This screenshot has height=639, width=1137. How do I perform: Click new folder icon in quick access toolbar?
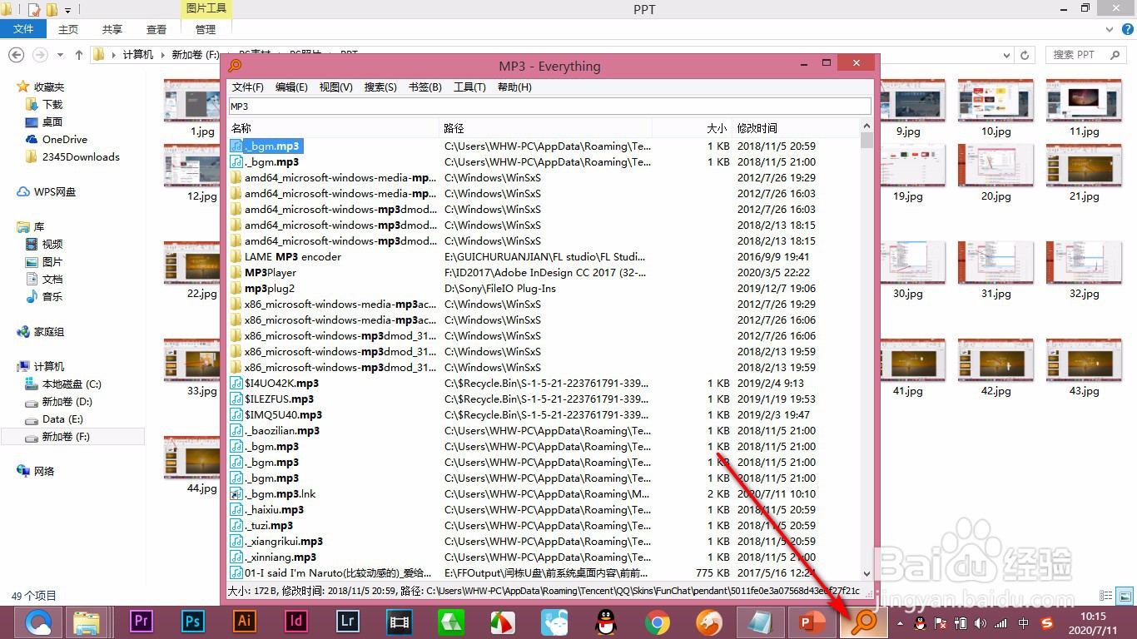click(52, 10)
